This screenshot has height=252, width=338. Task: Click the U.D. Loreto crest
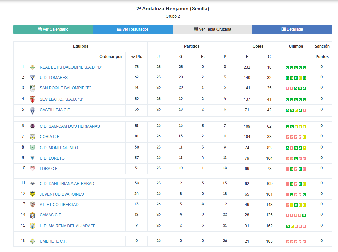pyautogui.click(x=32, y=158)
